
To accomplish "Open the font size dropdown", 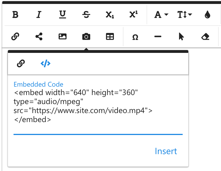I will 185,15.
